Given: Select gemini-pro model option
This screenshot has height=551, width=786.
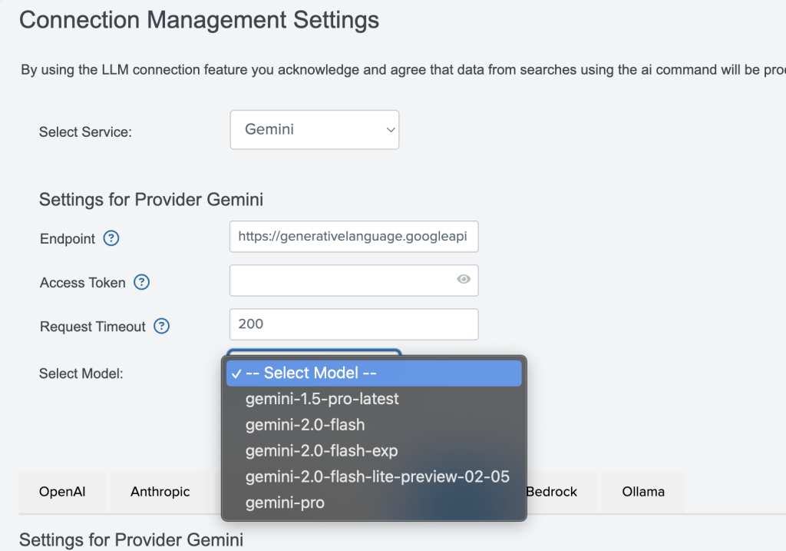Looking at the screenshot, I should 374,503.
